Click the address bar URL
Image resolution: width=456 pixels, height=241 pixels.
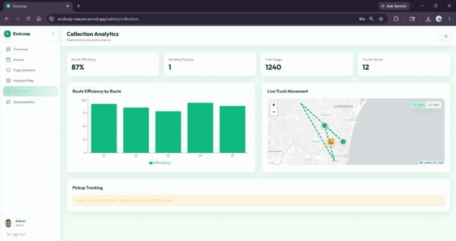click(x=98, y=19)
